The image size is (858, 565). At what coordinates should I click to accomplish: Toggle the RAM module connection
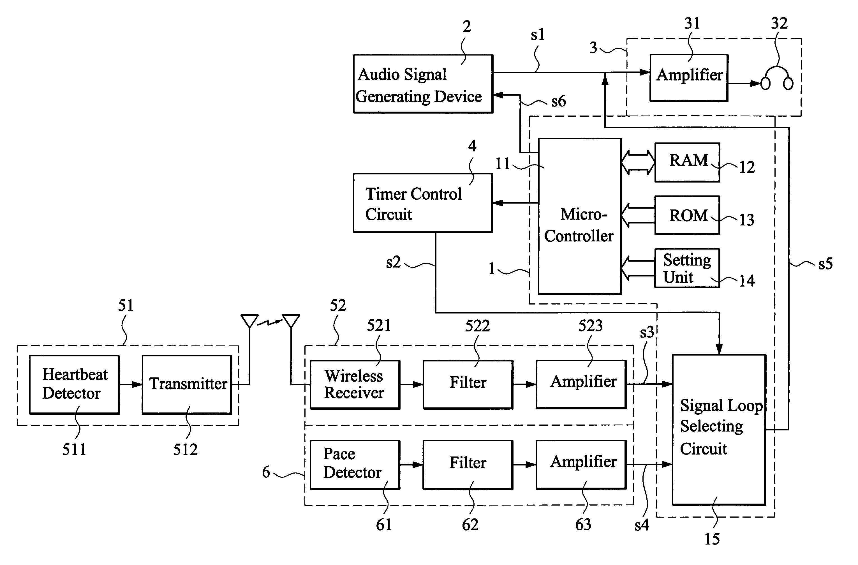637,161
